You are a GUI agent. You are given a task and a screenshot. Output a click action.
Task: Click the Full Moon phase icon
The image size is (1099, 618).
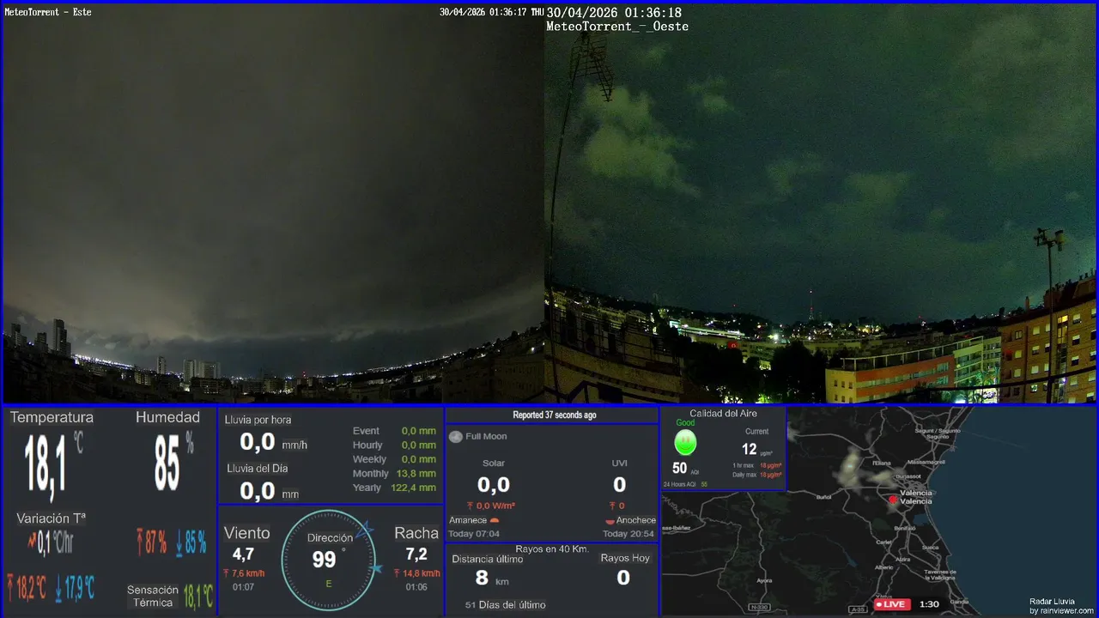pyautogui.click(x=455, y=437)
